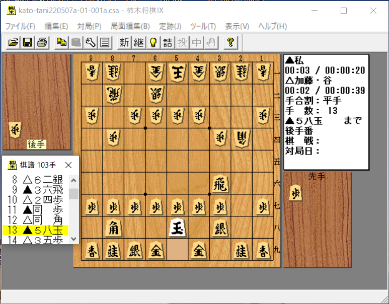Open the 対局(P) menu

(x=89, y=26)
